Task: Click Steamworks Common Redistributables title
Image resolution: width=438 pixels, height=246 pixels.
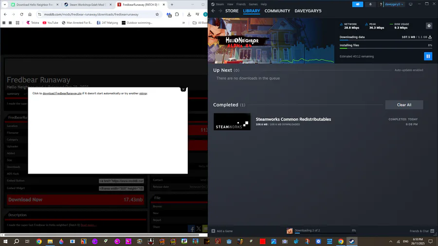Action: pyautogui.click(x=293, y=119)
